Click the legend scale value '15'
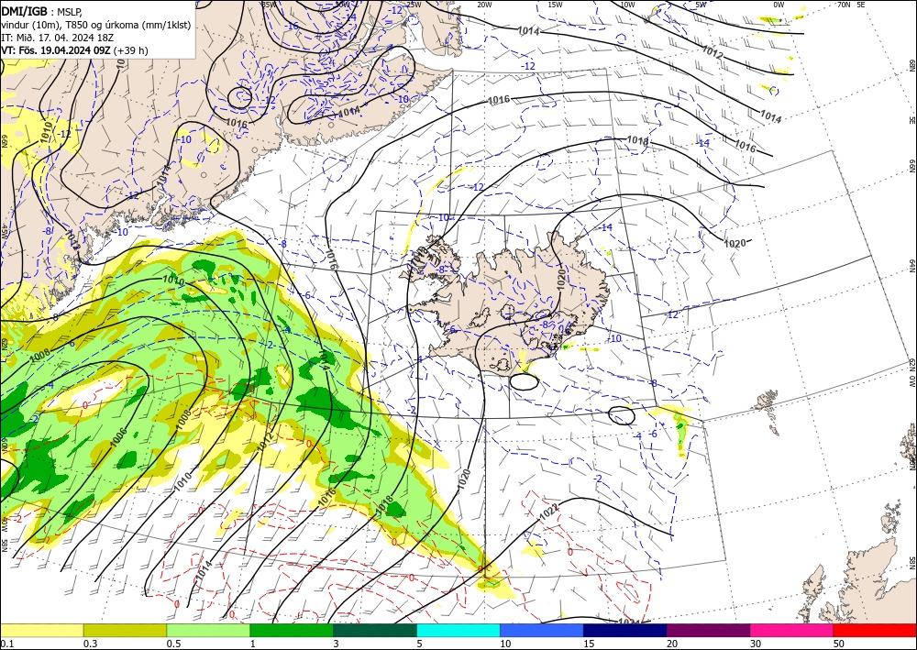The height and width of the screenshot is (650, 917). coord(589,644)
